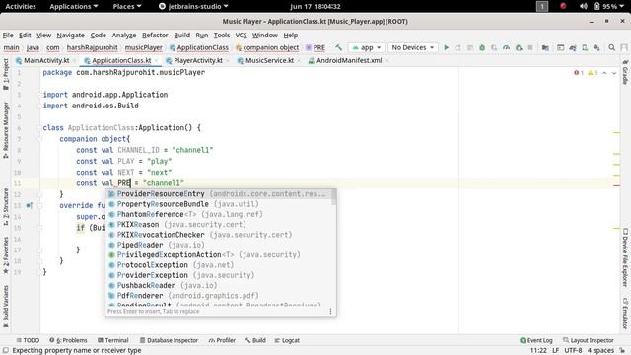Screen dimensions: 631x355
Task: Open the Logcat tool window
Action: point(287,340)
